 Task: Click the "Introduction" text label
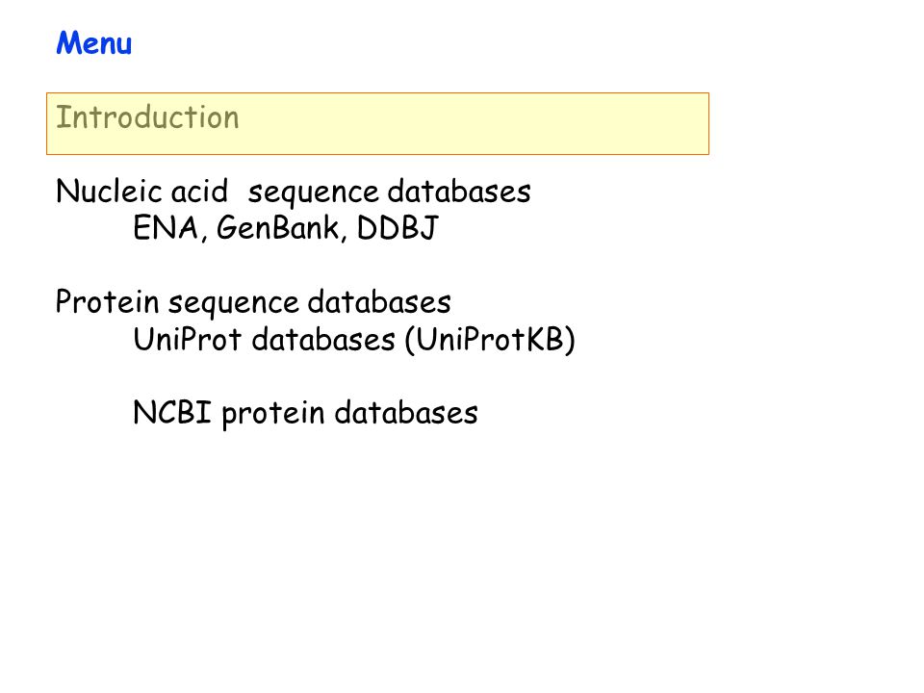[x=147, y=117]
